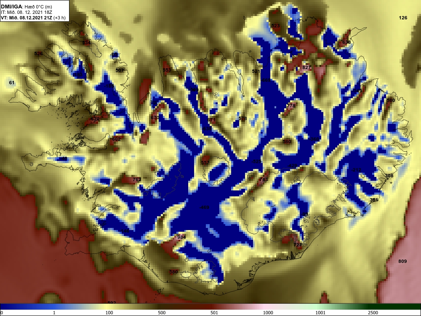421x316 pixels.
Task: Click the -212 label in the blue area
Action: [356, 170]
